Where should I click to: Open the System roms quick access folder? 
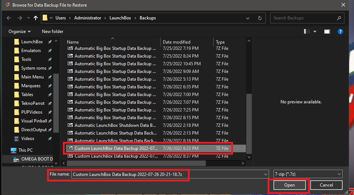(x=34, y=68)
